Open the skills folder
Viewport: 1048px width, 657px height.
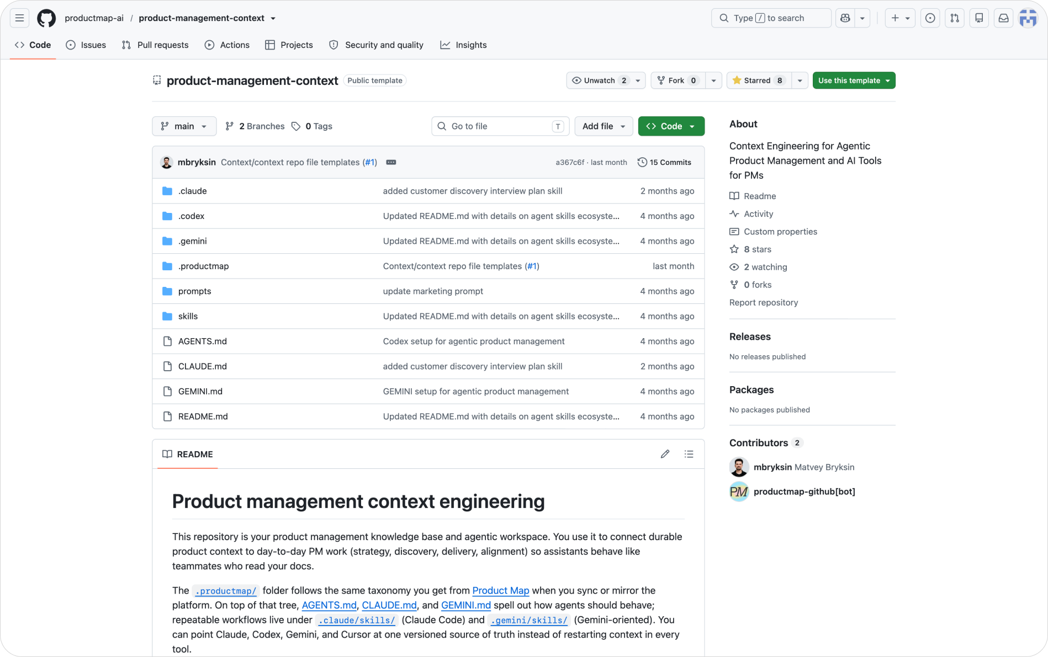coord(188,316)
